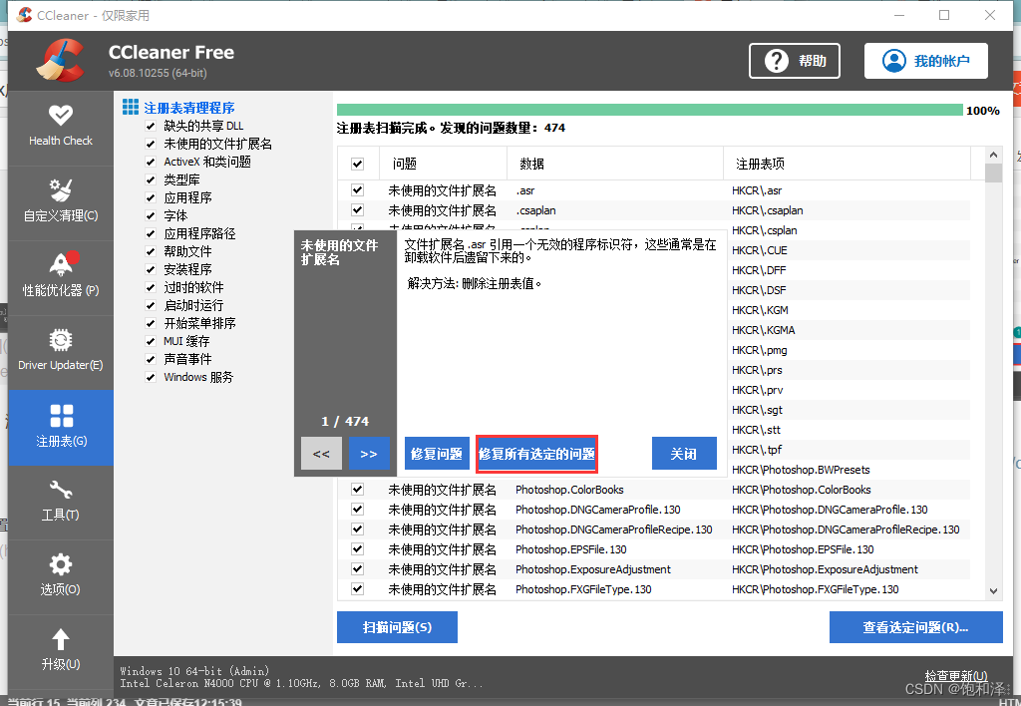1021x706 pixels.
Task: Go to next issue with >> button
Action: [369, 454]
